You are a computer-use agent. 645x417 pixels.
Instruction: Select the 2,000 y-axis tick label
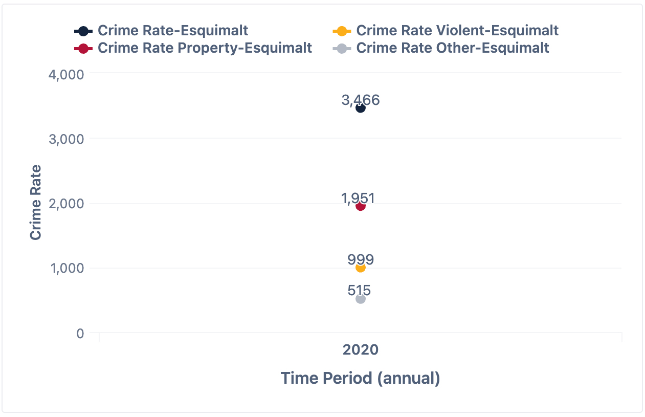[x=66, y=204]
